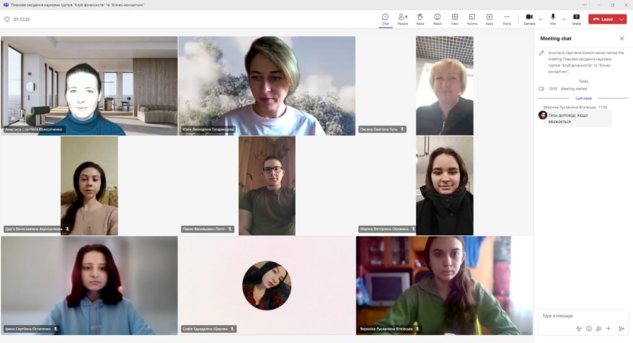Image resolution: width=633 pixels, height=343 pixels.
Task: Select Маріна Вікторівна Обожина's video tile
Action: (x=444, y=185)
